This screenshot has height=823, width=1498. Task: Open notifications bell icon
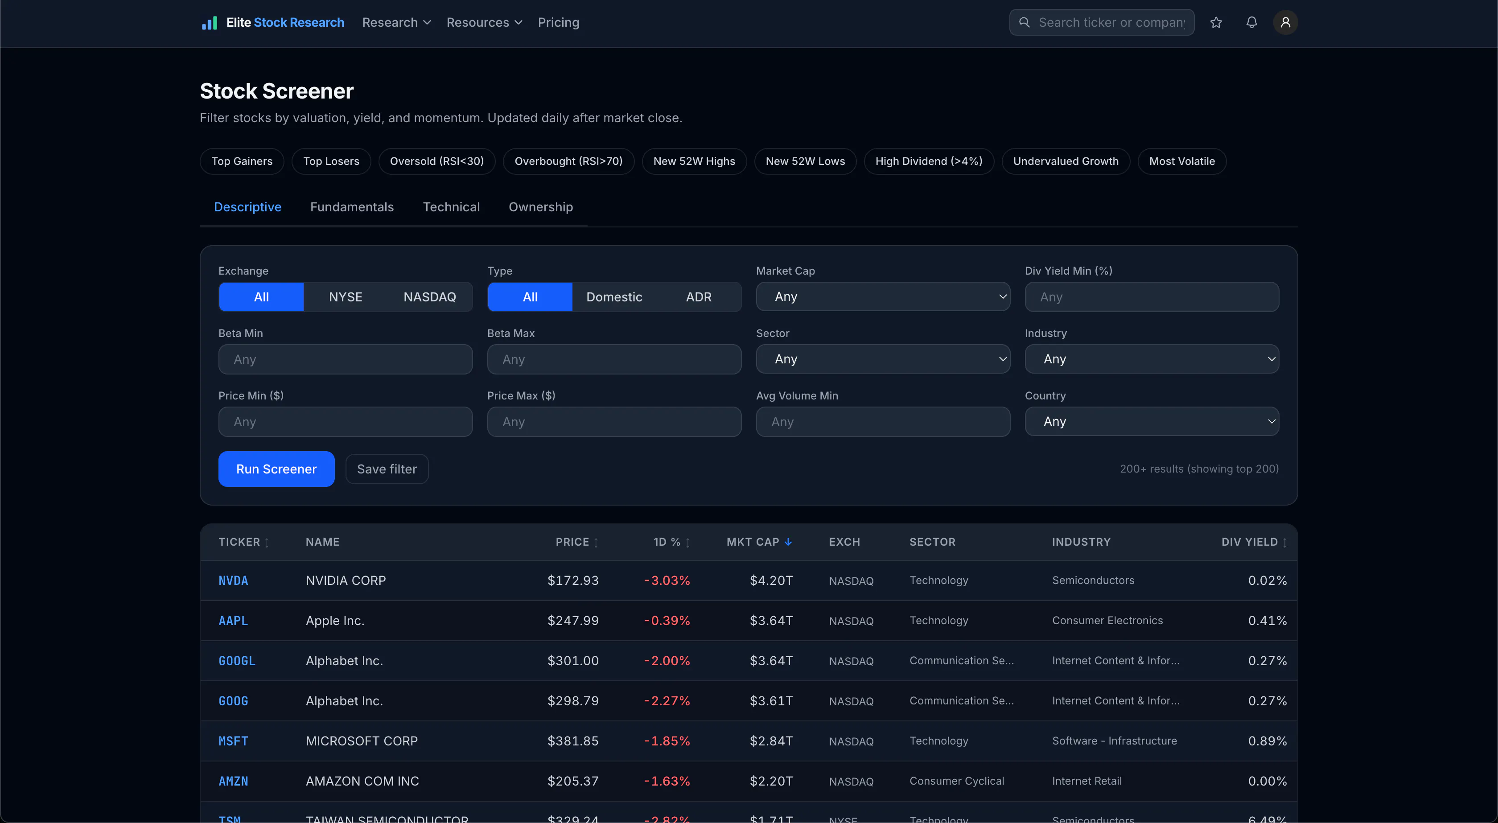(1251, 23)
